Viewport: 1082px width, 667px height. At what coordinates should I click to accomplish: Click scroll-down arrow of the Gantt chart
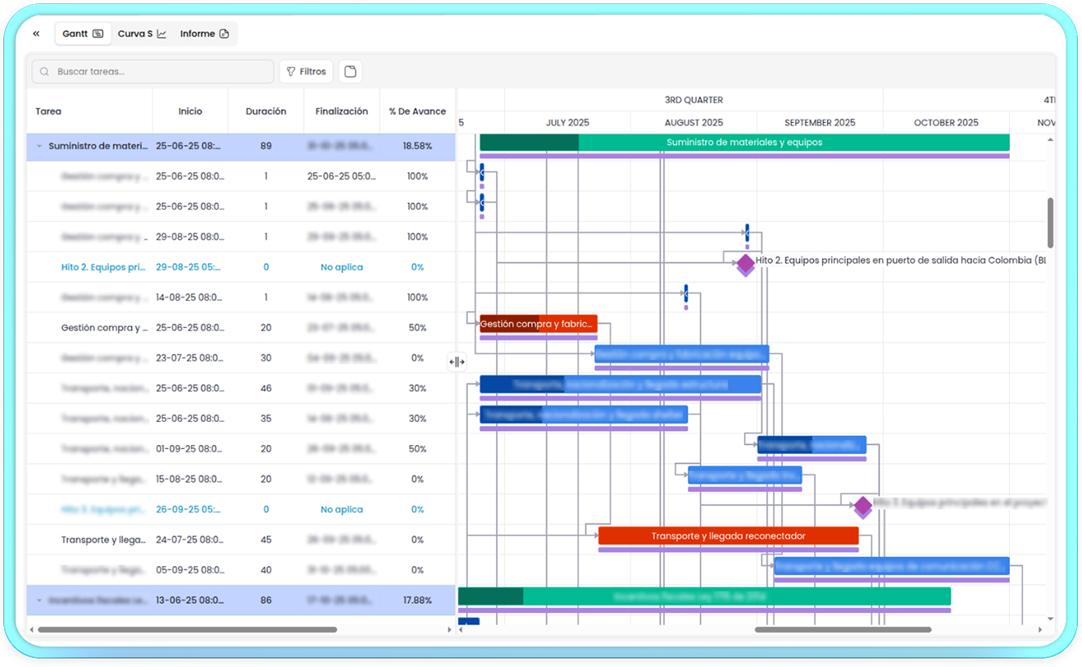pos(1050,619)
